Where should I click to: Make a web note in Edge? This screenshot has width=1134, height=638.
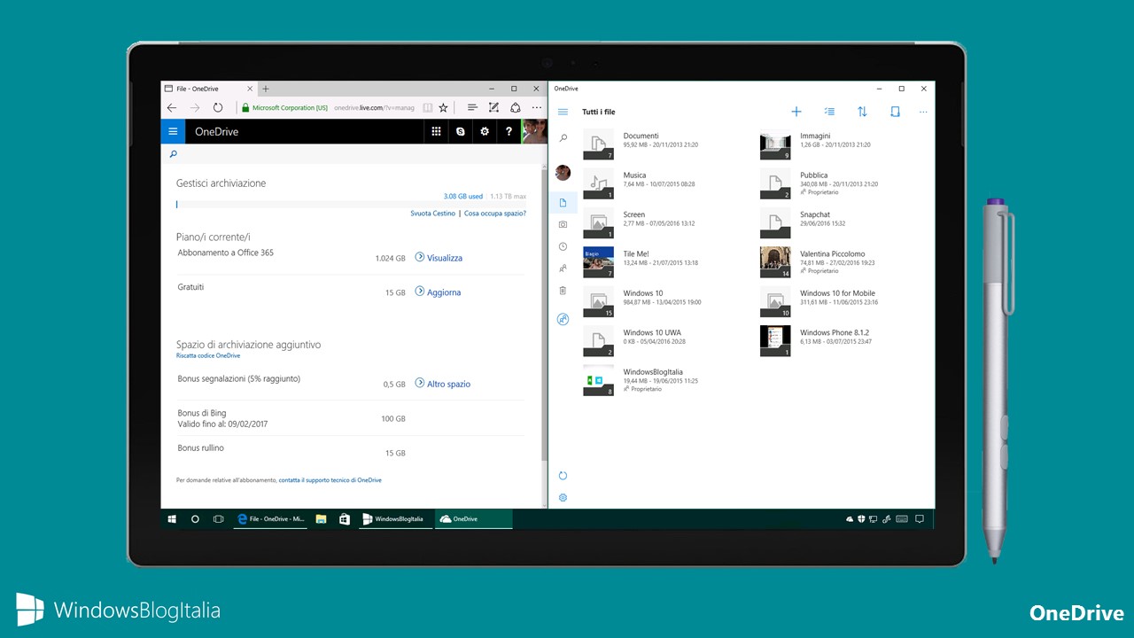[493, 107]
